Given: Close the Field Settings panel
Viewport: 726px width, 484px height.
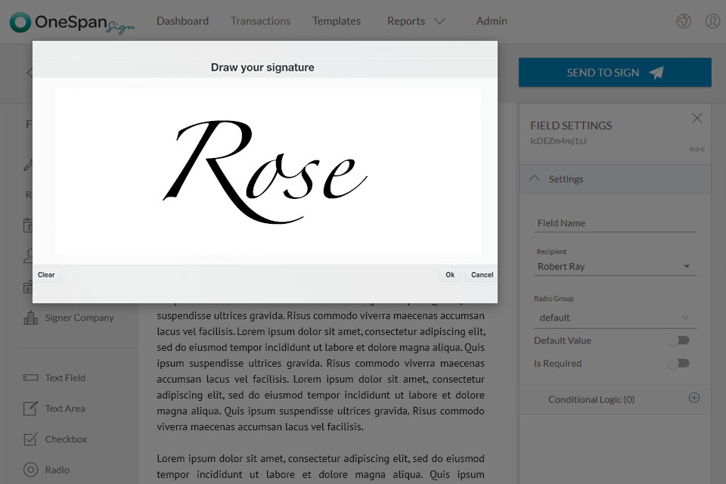Looking at the screenshot, I should (x=697, y=118).
